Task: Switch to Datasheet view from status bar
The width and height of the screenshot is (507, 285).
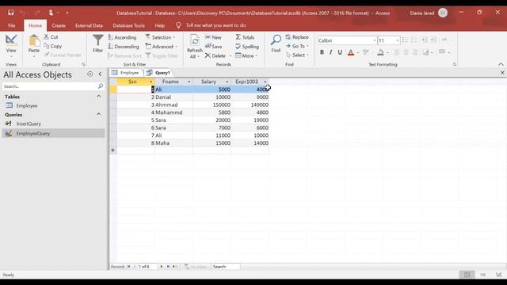Action: tap(467, 275)
